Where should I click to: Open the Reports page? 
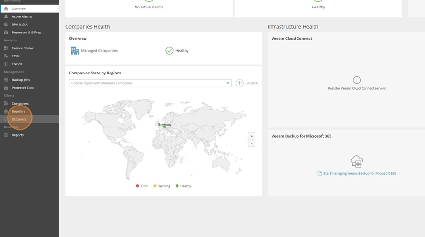(x=17, y=135)
